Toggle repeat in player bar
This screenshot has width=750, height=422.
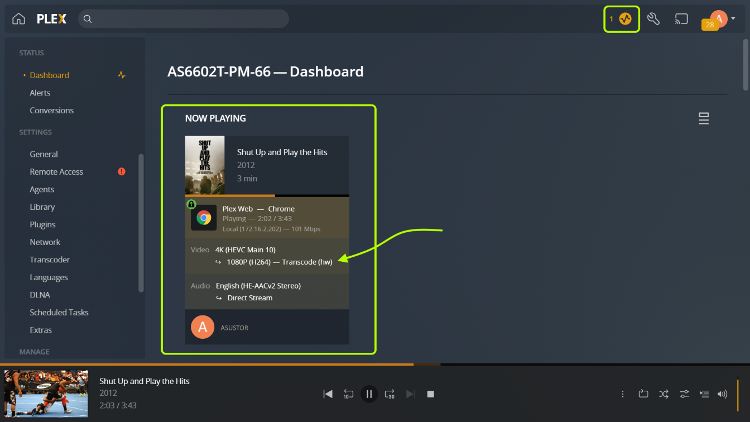pos(643,394)
